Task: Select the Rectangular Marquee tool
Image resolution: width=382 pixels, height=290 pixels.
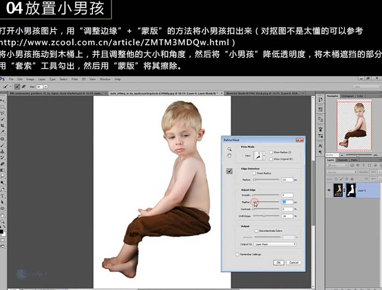Action: pos(2,107)
